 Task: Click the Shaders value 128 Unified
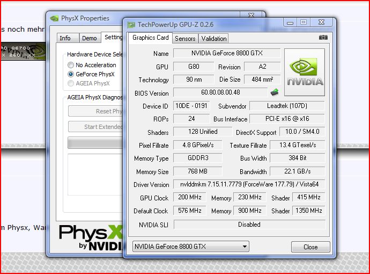click(203, 132)
